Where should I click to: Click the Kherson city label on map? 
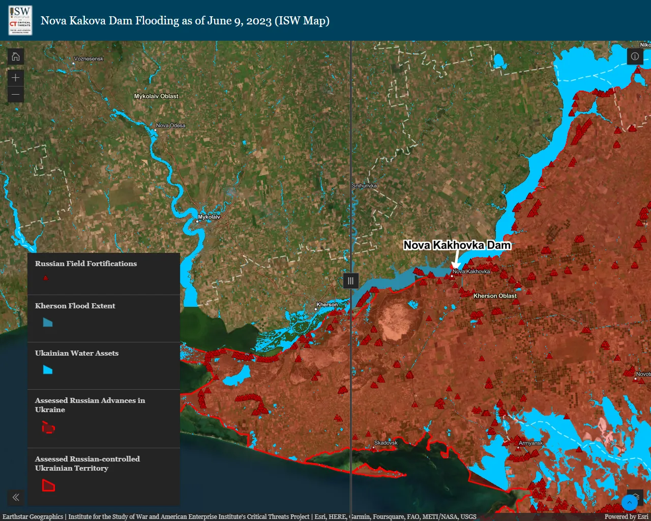click(x=327, y=305)
